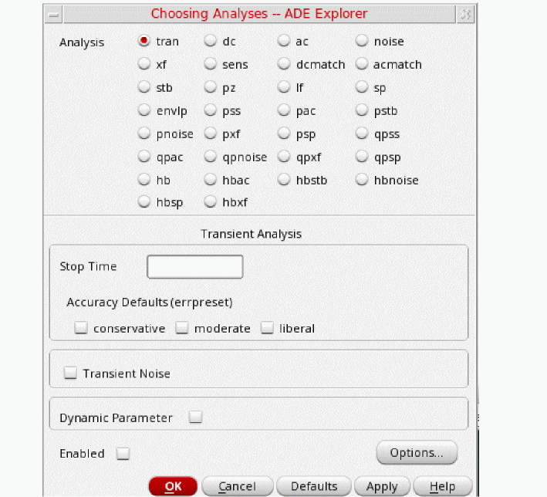Choose the sens analysis option
Viewport: 547px width, 497px height.
pos(211,64)
